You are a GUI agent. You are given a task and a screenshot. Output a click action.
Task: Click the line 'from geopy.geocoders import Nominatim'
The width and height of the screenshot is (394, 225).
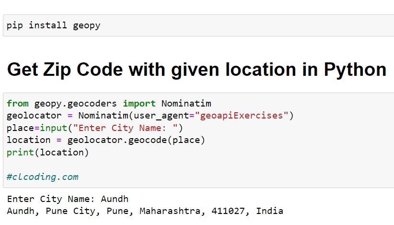click(109, 104)
